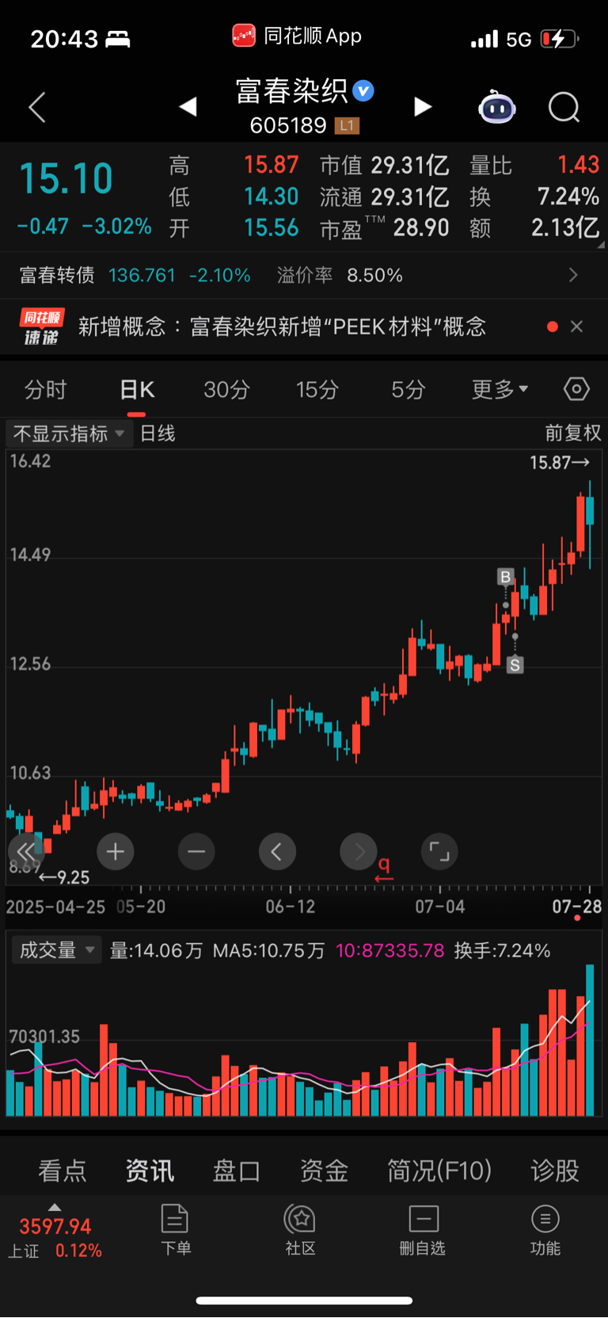Screen dimensions: 608x1318
Task: Expand the quote details corner triangle
Action: pyautogui.click(x=601, y=245)
